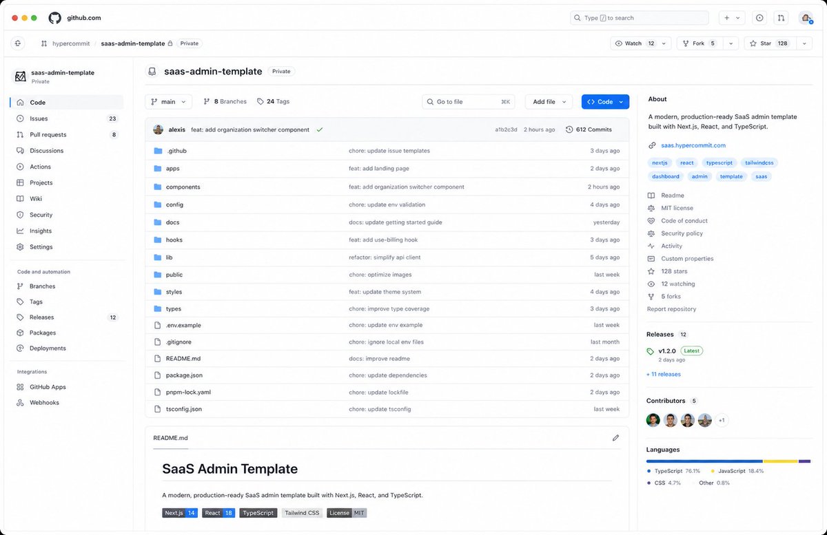This screenshot has width=827, height=535.
Task: Open Releases in the sidebar
Action: [67, 317]
